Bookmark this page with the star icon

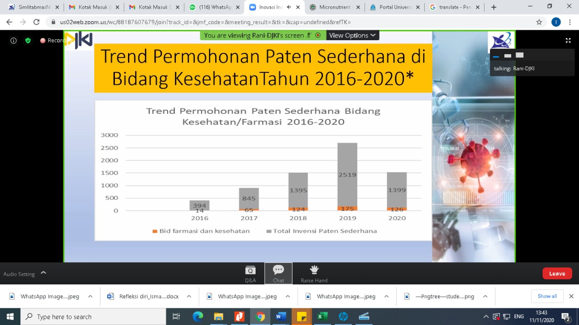pos(539,22)
